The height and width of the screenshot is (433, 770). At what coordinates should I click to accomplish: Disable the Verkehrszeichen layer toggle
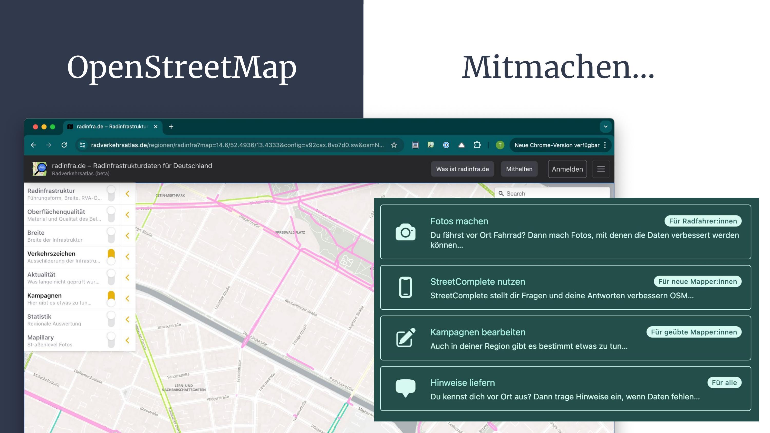tap(111, 257)
